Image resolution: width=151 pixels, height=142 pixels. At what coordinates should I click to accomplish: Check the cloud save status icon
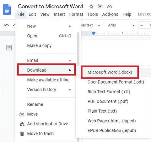pyautogui.click(x=109, y=7)
